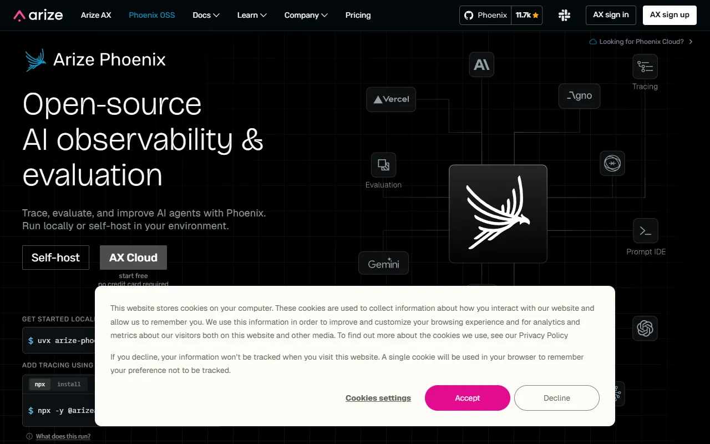Open the What does this run link

point(63,436)
